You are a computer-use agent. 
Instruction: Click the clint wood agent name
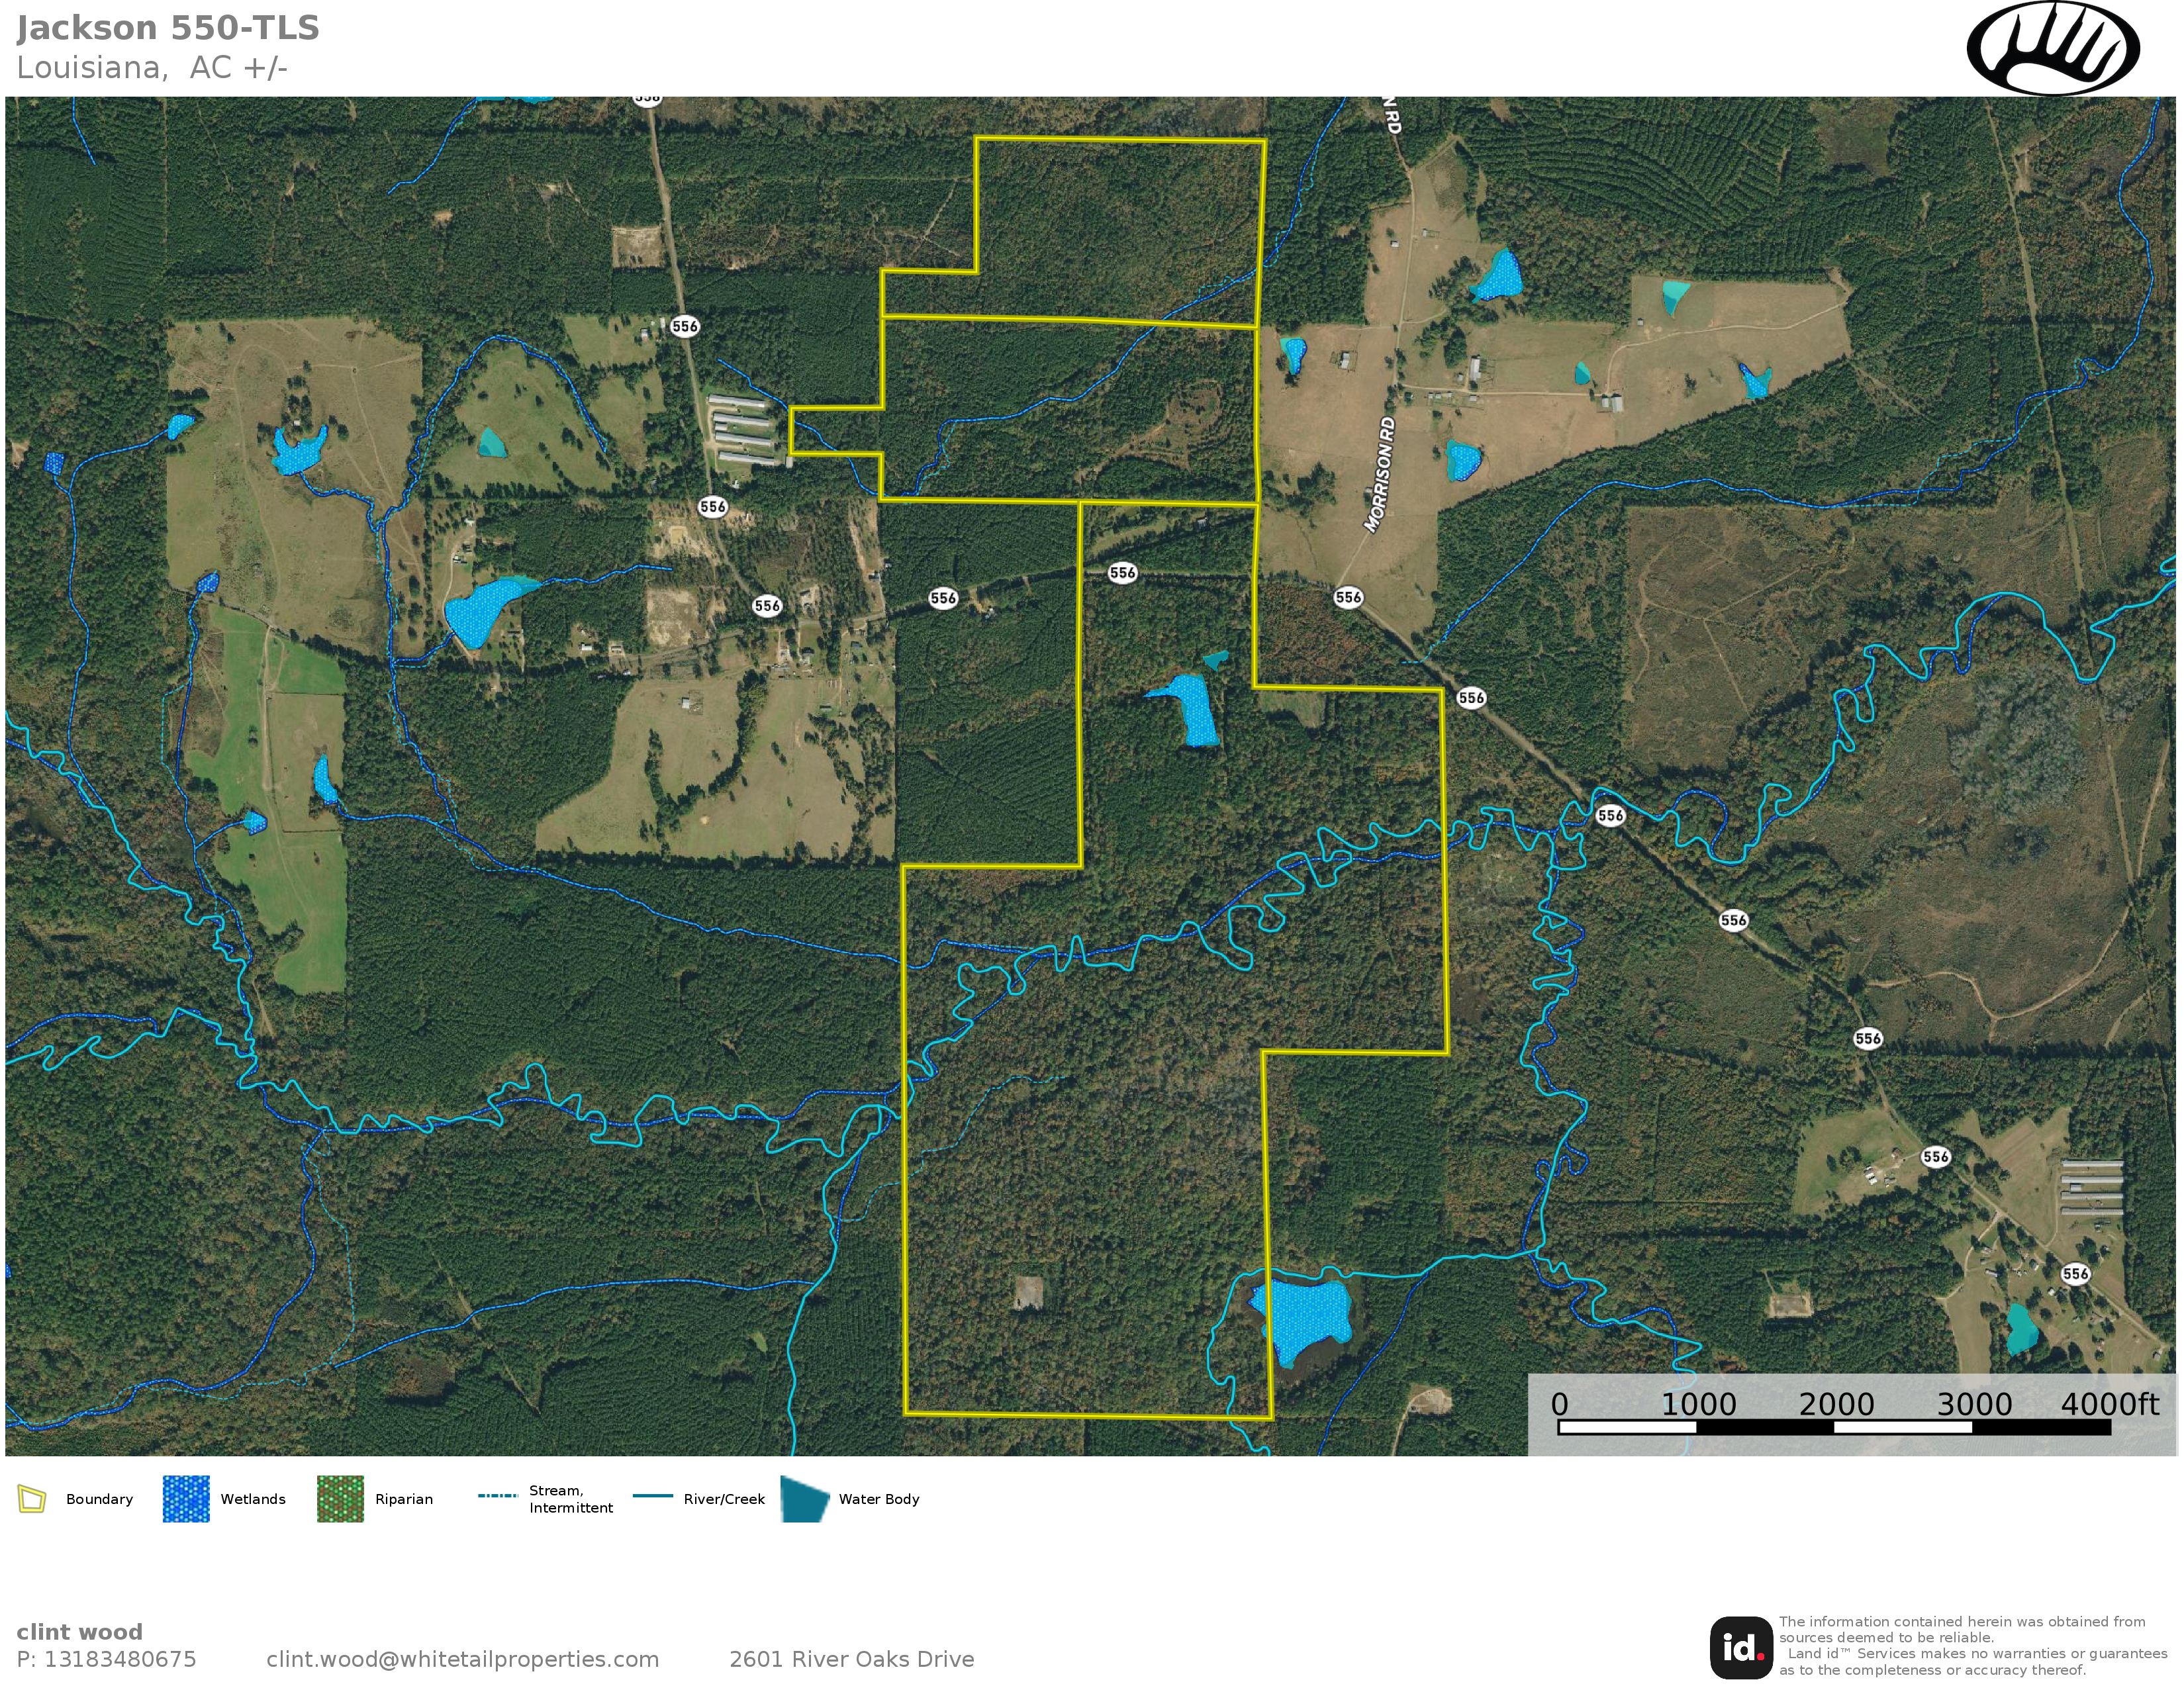80,1632
